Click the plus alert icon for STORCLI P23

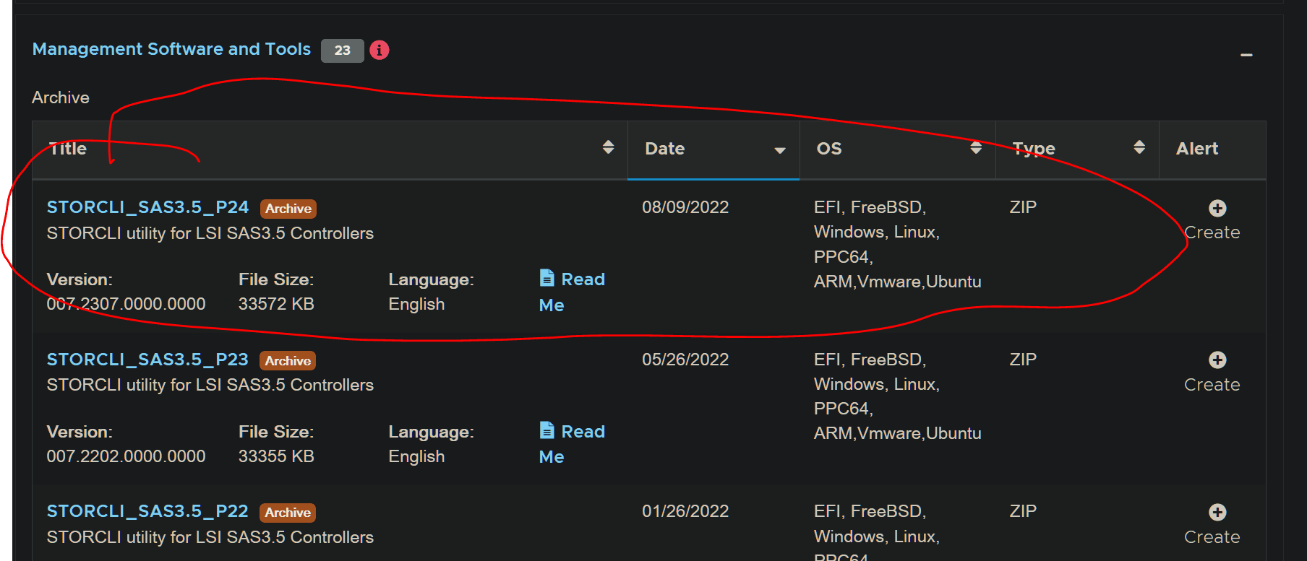(1217, 360)
